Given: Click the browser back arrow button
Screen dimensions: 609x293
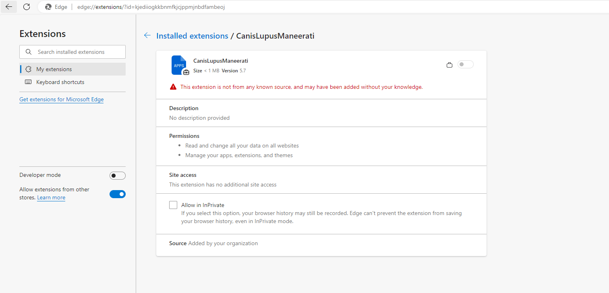Looking at the screenshot, I should 9,7.
